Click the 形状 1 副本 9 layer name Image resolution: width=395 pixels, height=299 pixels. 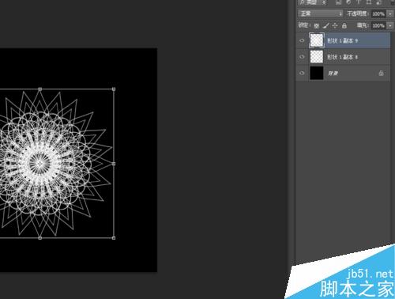pyautogui.click(x=342, y=41)
